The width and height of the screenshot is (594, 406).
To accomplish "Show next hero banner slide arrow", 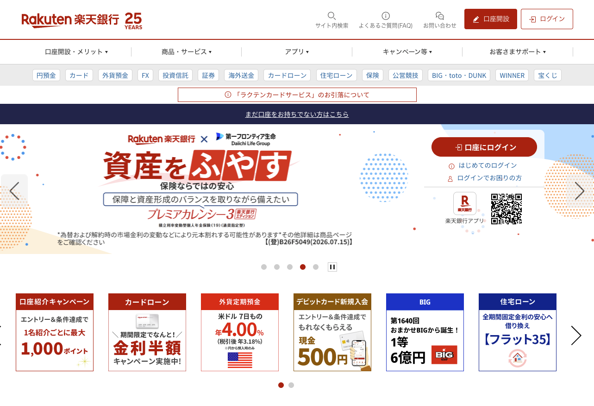I will 580,190.
